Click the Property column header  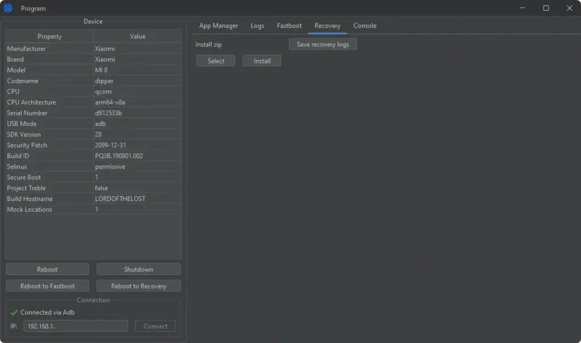(49, 36)
